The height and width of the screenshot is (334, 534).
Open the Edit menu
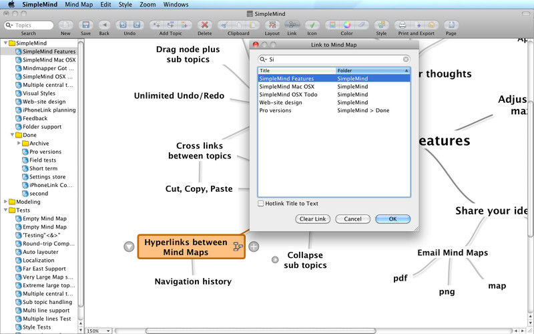105,5
